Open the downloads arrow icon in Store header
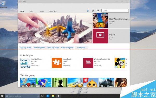 coord(88,11)
